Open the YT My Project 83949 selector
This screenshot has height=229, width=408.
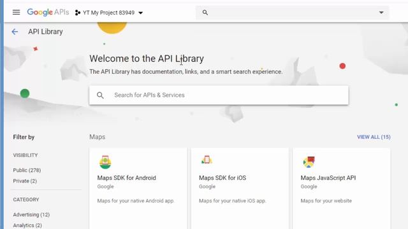(109, 13)
